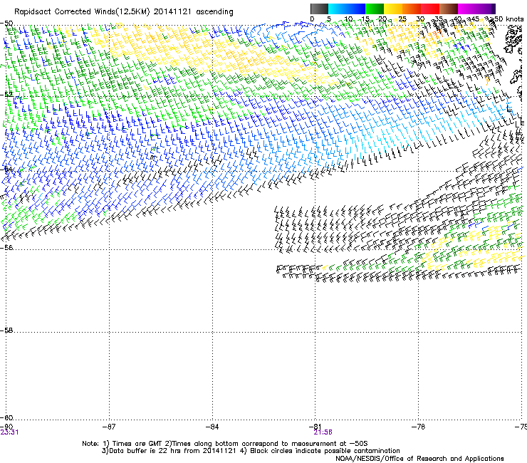Click the -50 latitude axis label
Viewport: 527px width, 463px height.
tap(6, 24)
